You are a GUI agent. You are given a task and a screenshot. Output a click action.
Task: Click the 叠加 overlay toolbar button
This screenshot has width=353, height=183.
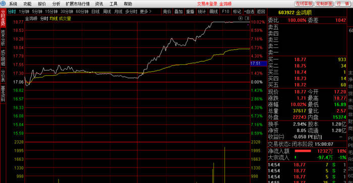179,12
